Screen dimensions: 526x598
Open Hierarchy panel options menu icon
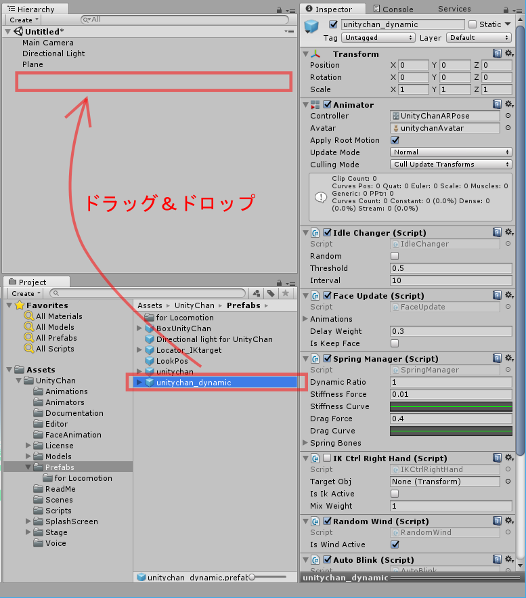(x=290, y=11)
